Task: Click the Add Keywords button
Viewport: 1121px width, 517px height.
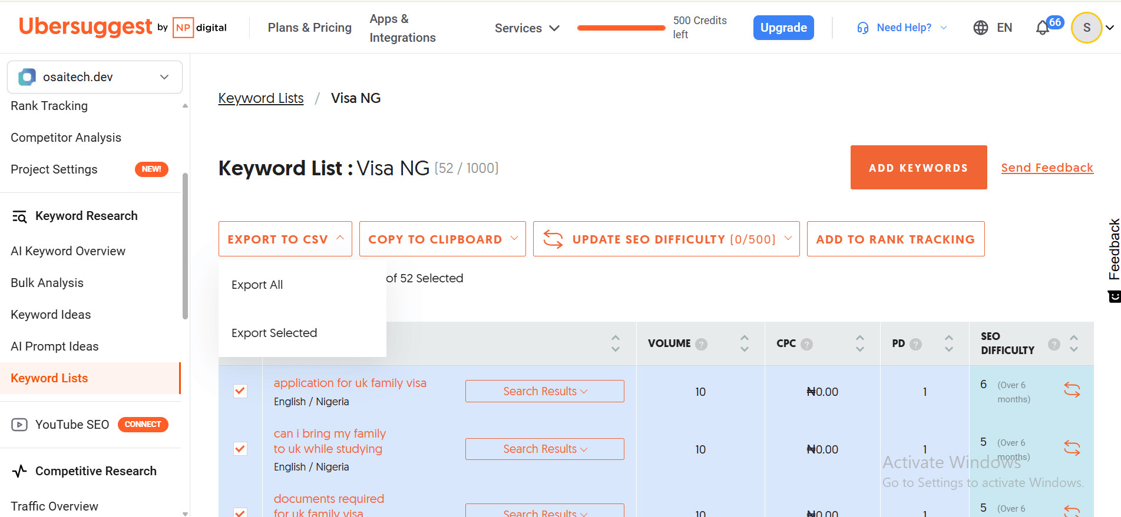Action: tap(918, 168)
